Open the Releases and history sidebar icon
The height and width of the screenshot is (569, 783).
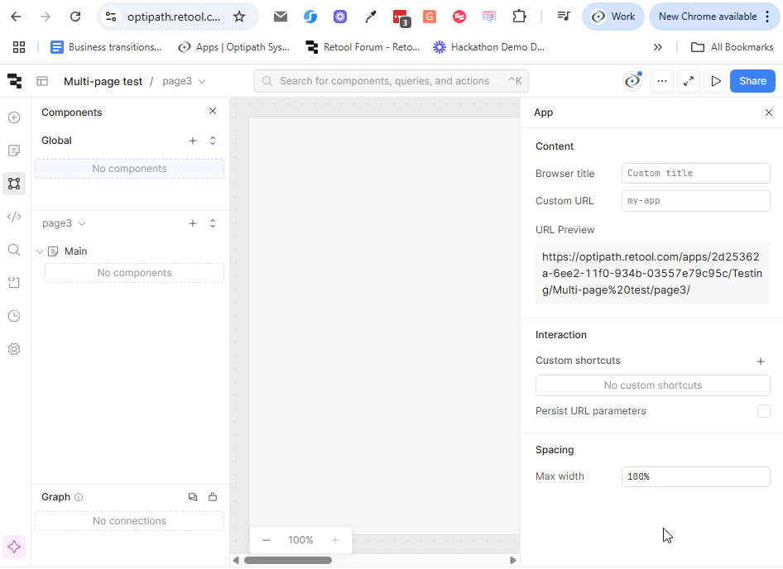pyautogui.click(x=14, y=316)
